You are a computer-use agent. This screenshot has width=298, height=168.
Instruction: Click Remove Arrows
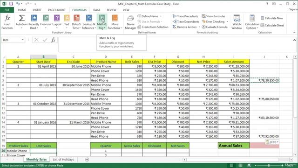tap(184, 27)
